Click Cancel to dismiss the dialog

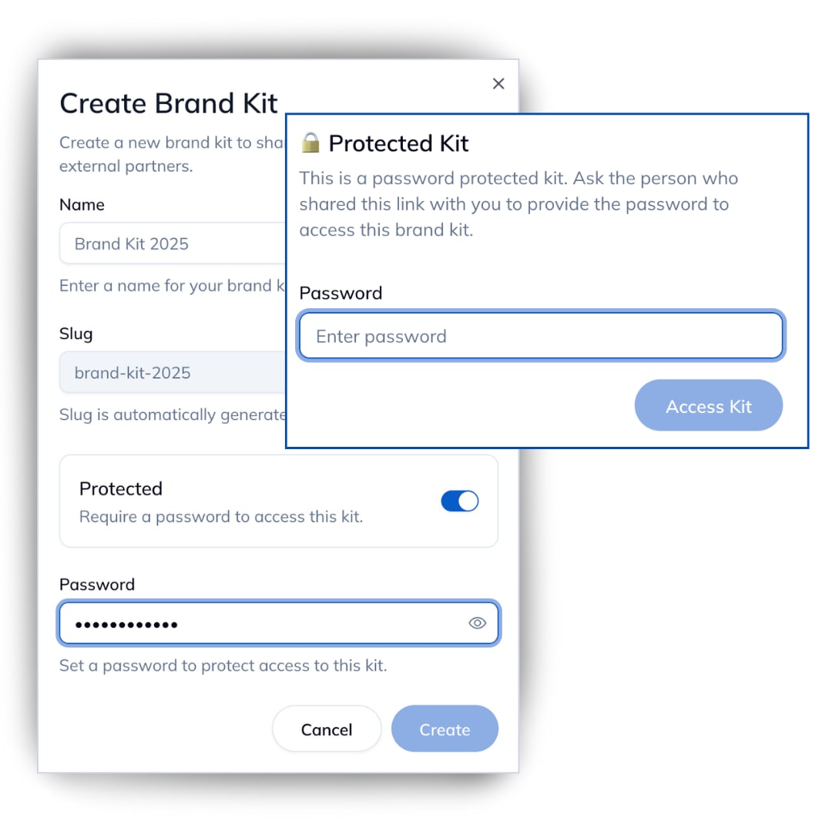pyautogui.click(x=327, y=729)
